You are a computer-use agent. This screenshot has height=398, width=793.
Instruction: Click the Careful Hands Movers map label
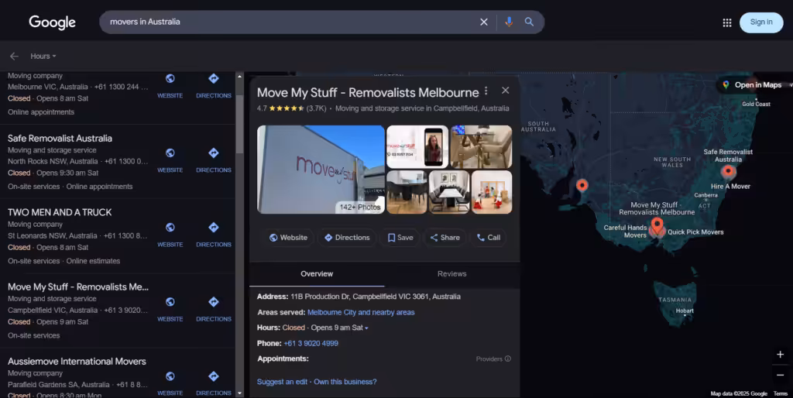[625, 231]
